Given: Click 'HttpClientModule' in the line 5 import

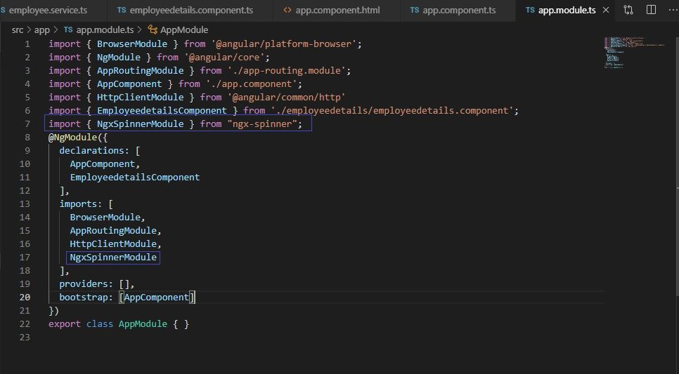Looking at the screenshot, I should coord(140,98).
